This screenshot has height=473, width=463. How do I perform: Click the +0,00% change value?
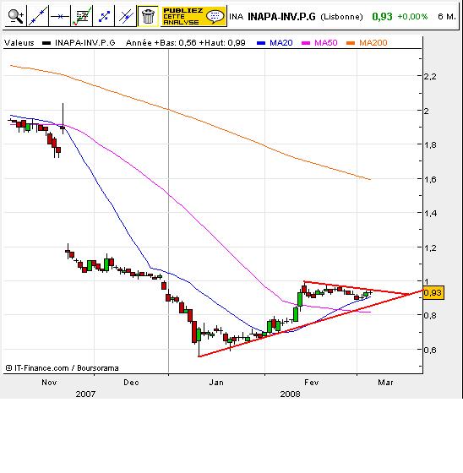[412, 17]
